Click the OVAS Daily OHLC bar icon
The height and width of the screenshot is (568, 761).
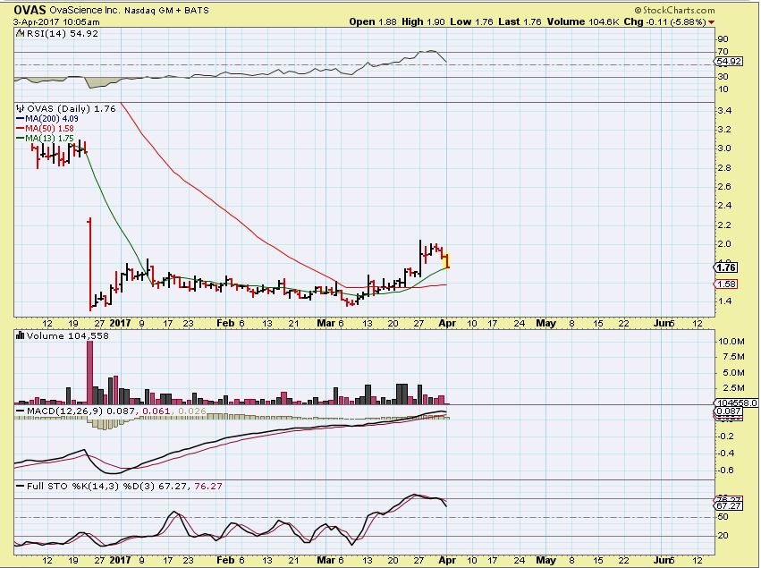click(18, 108)
